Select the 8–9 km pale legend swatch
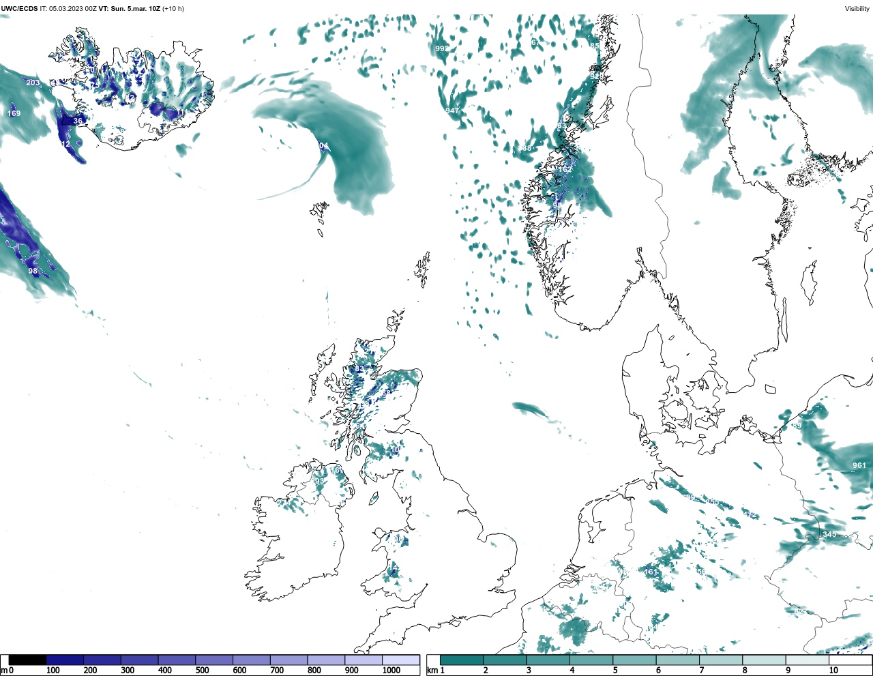Viewport: 873px width, 676px height. 765,660
